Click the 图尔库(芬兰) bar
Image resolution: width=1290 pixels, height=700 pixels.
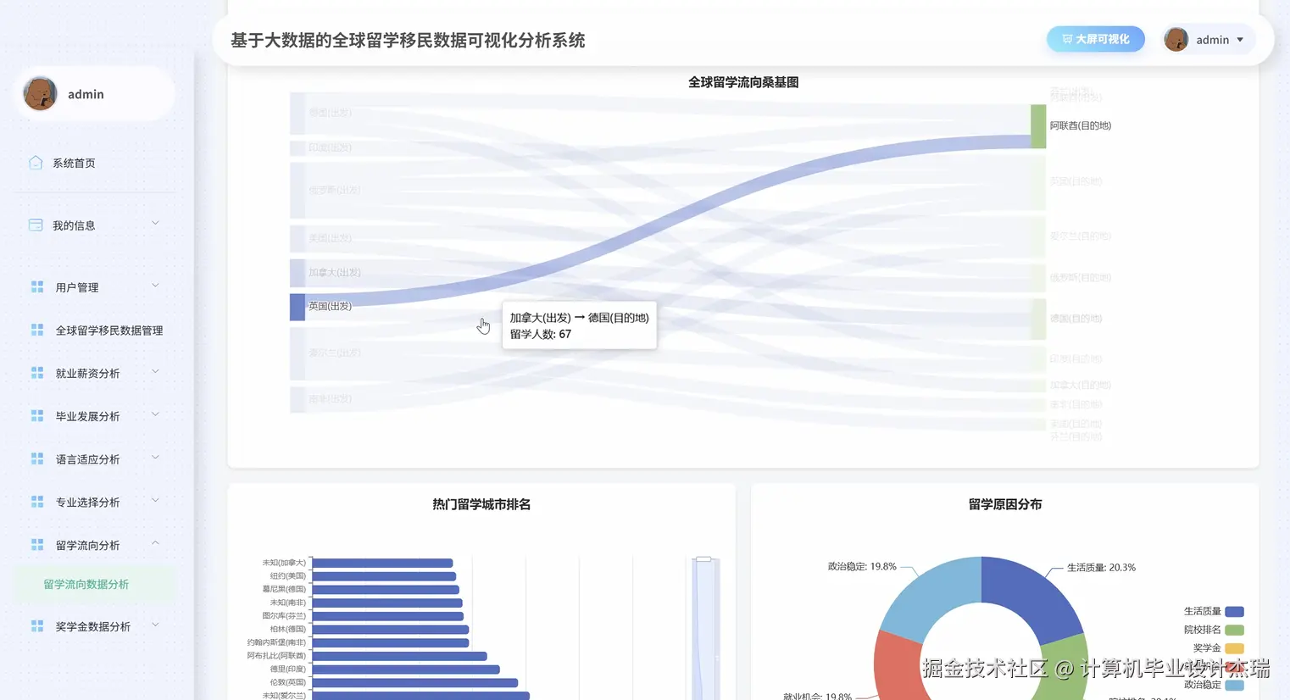point(388,616)
